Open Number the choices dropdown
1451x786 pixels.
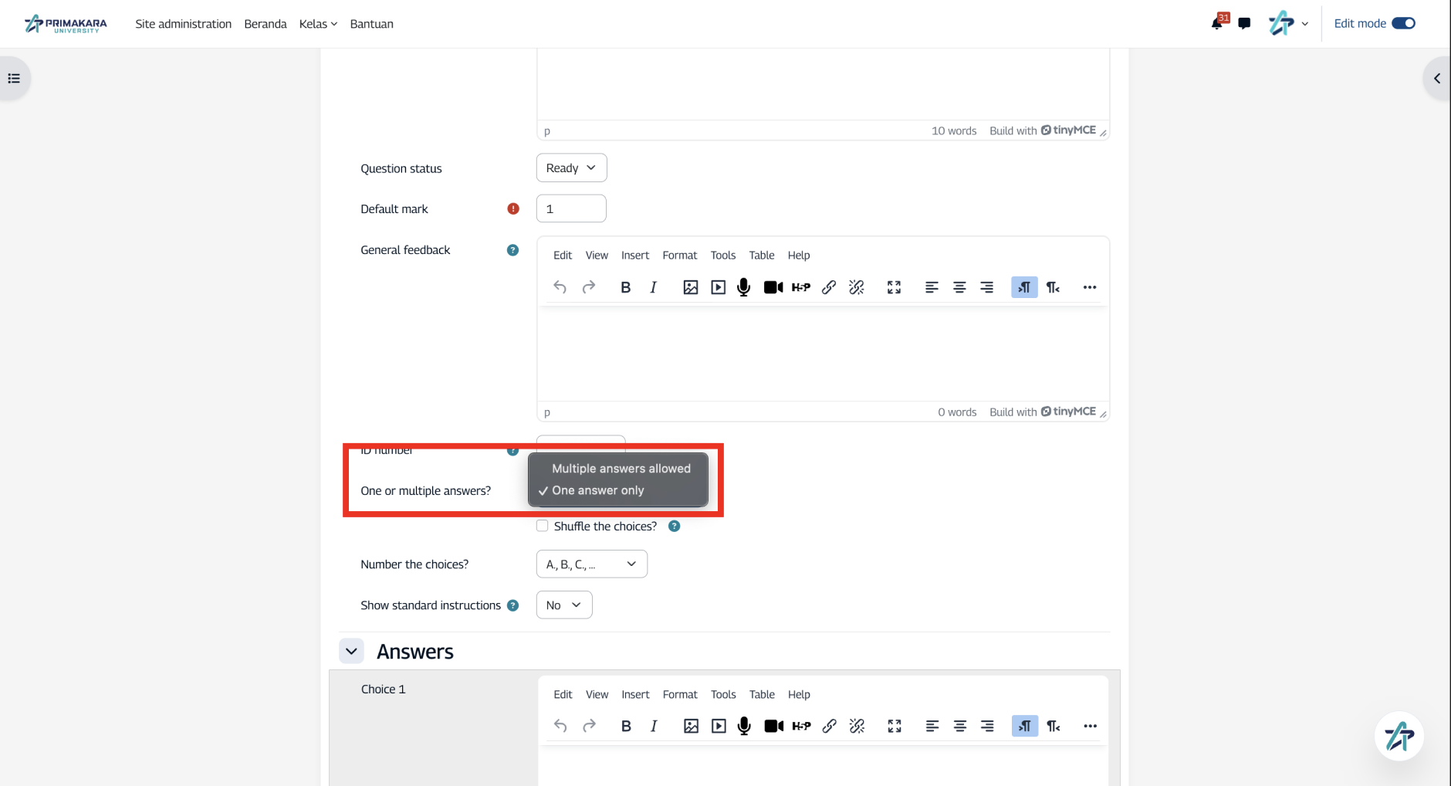pos(591,564)
